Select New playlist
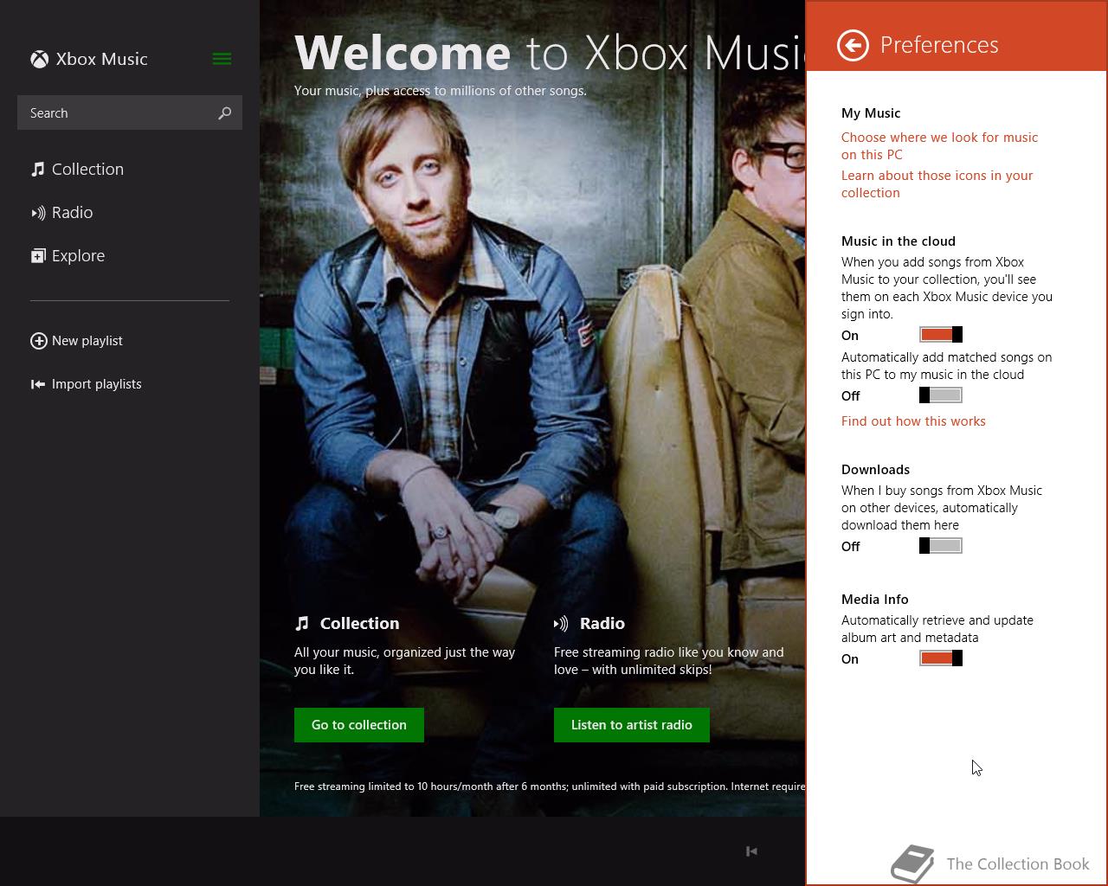This screenshot has height=886, width=1108. 87,341
